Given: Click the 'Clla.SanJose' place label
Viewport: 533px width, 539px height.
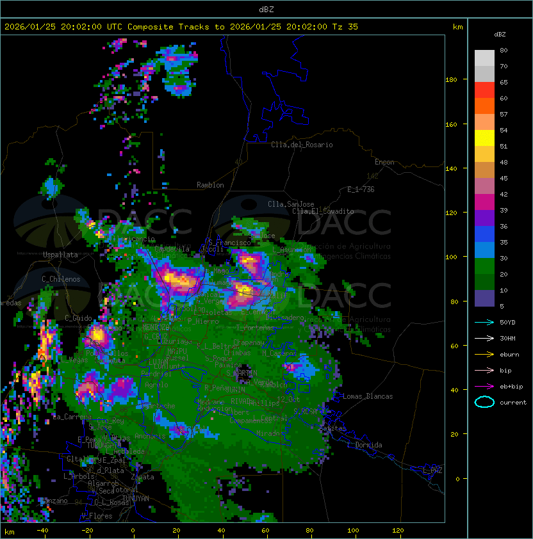Looking at the screenshot, I should 291,204.
